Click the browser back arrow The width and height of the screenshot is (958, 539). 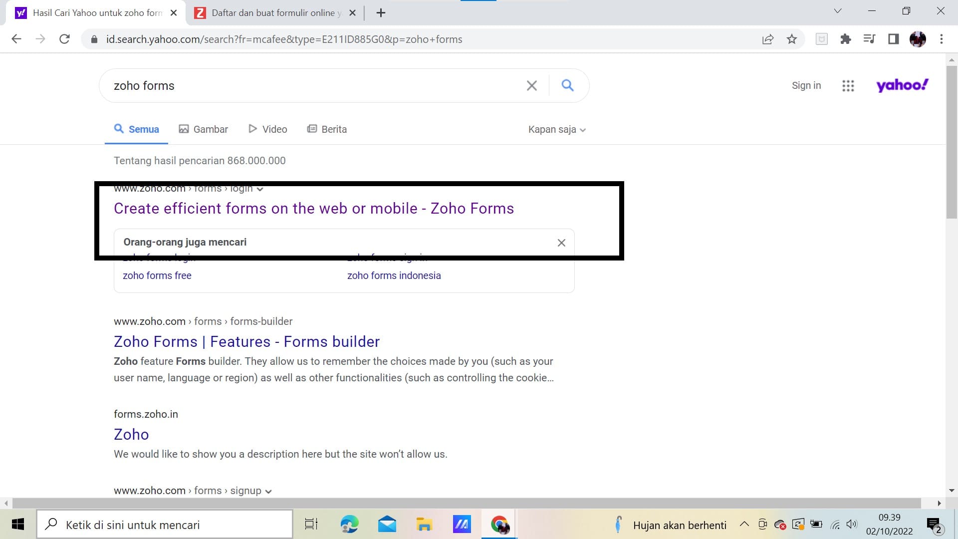[x=16, y=39]
